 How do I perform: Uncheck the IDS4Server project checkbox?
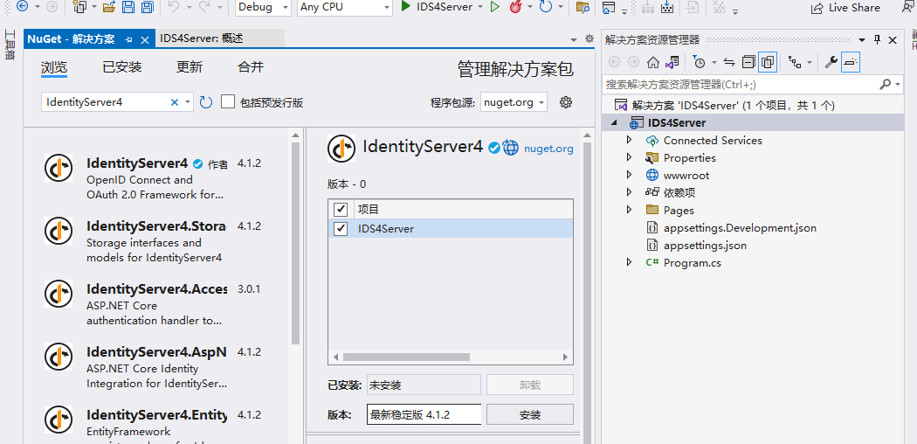341,229
